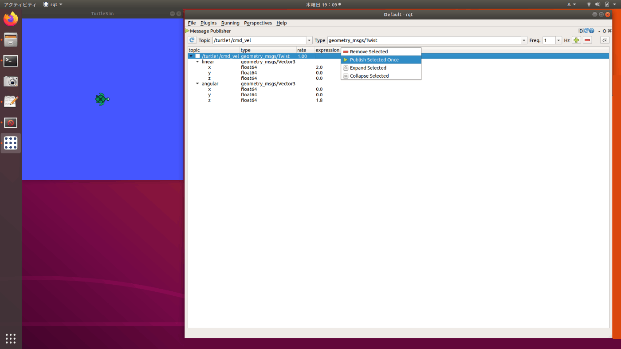Add new publisher with green plus button
The height and width of the screenshot is (349, 621).
pyautogui.click(x=576, y=40)
